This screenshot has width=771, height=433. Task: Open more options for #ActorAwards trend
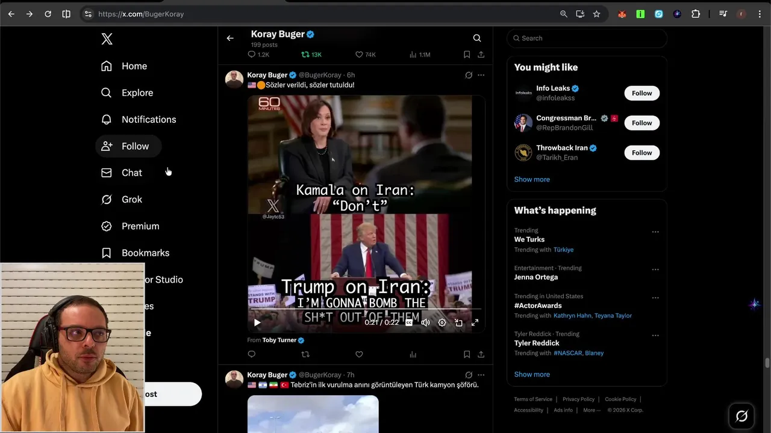click(655, 298)
